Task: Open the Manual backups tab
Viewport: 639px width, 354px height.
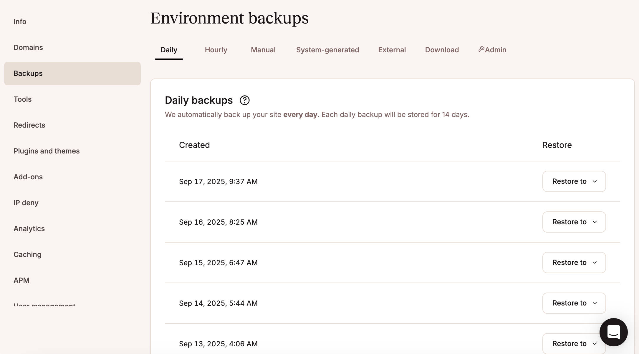Action: (263, 50)
